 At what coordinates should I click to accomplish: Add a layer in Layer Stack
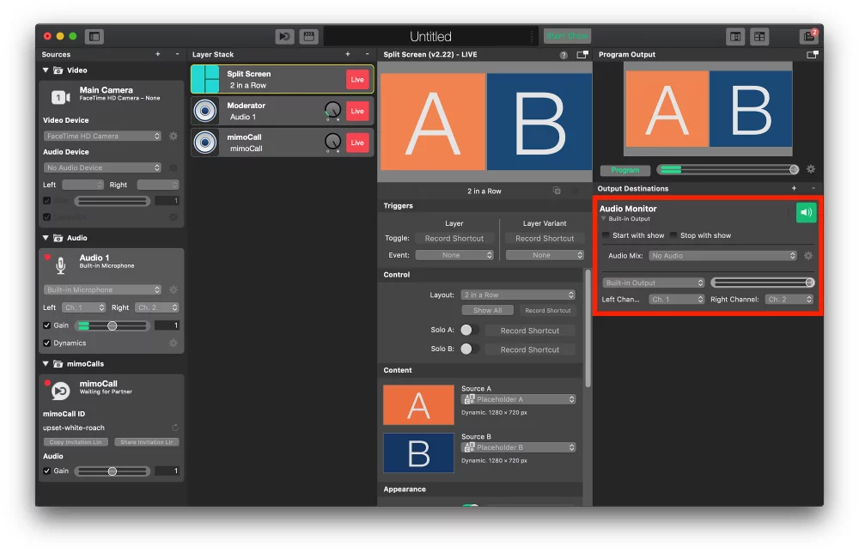347,54
